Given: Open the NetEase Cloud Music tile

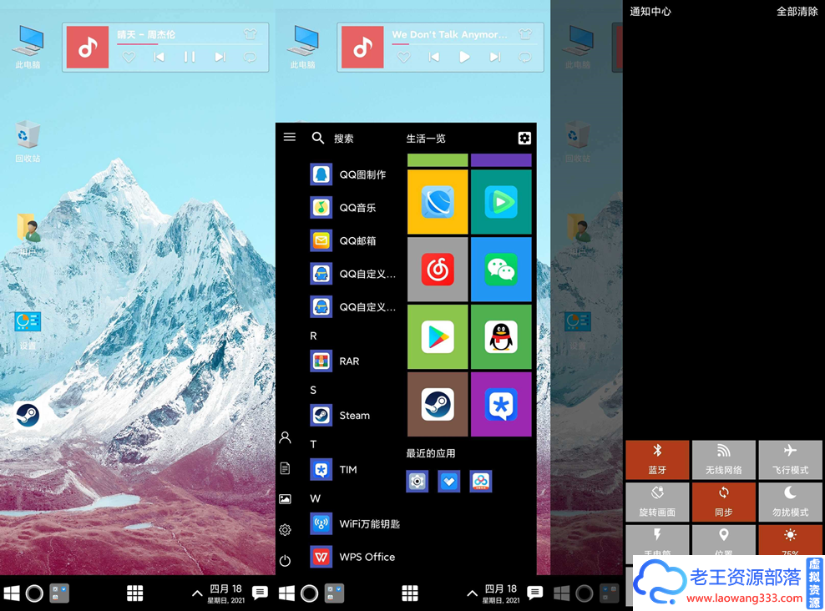Looking at the screenshot, I should (x=438, y=270).
